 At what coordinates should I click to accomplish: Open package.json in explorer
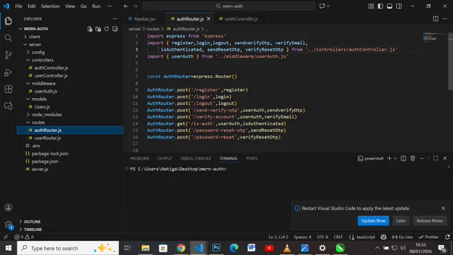(45, 161)
